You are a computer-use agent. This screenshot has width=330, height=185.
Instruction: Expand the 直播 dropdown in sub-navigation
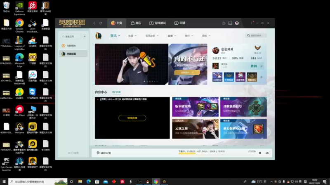click(172, 36)
